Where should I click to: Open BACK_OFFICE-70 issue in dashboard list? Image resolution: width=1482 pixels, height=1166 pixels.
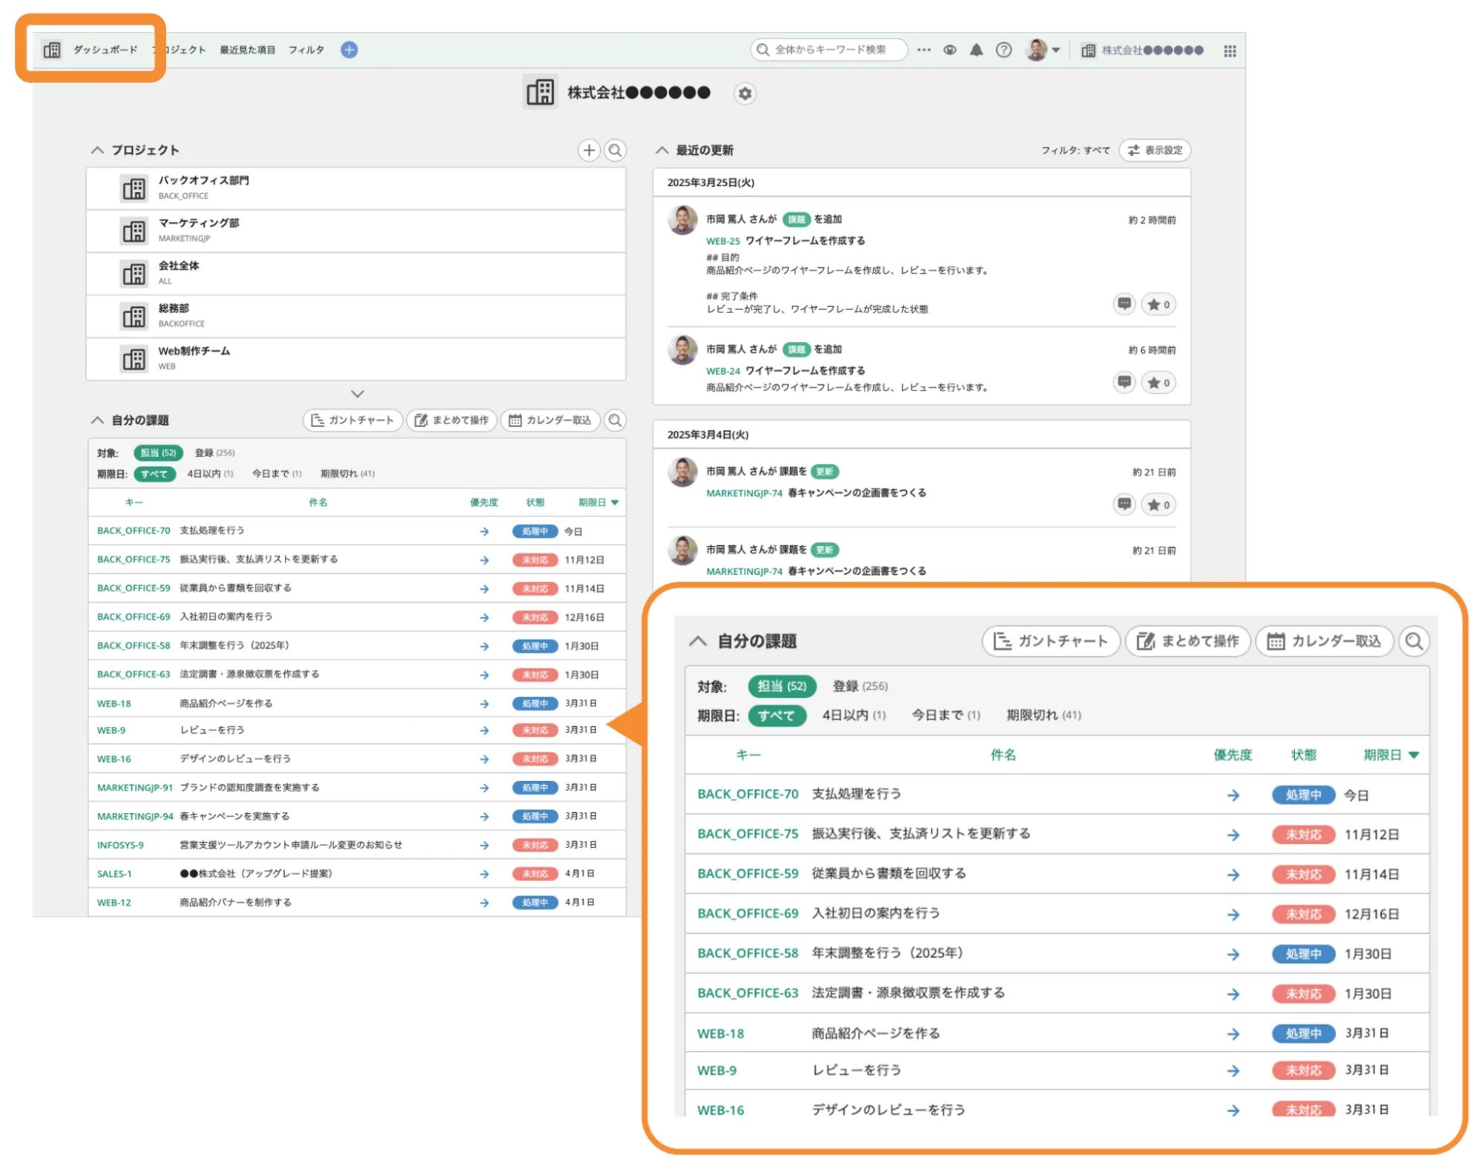point(134,531)
